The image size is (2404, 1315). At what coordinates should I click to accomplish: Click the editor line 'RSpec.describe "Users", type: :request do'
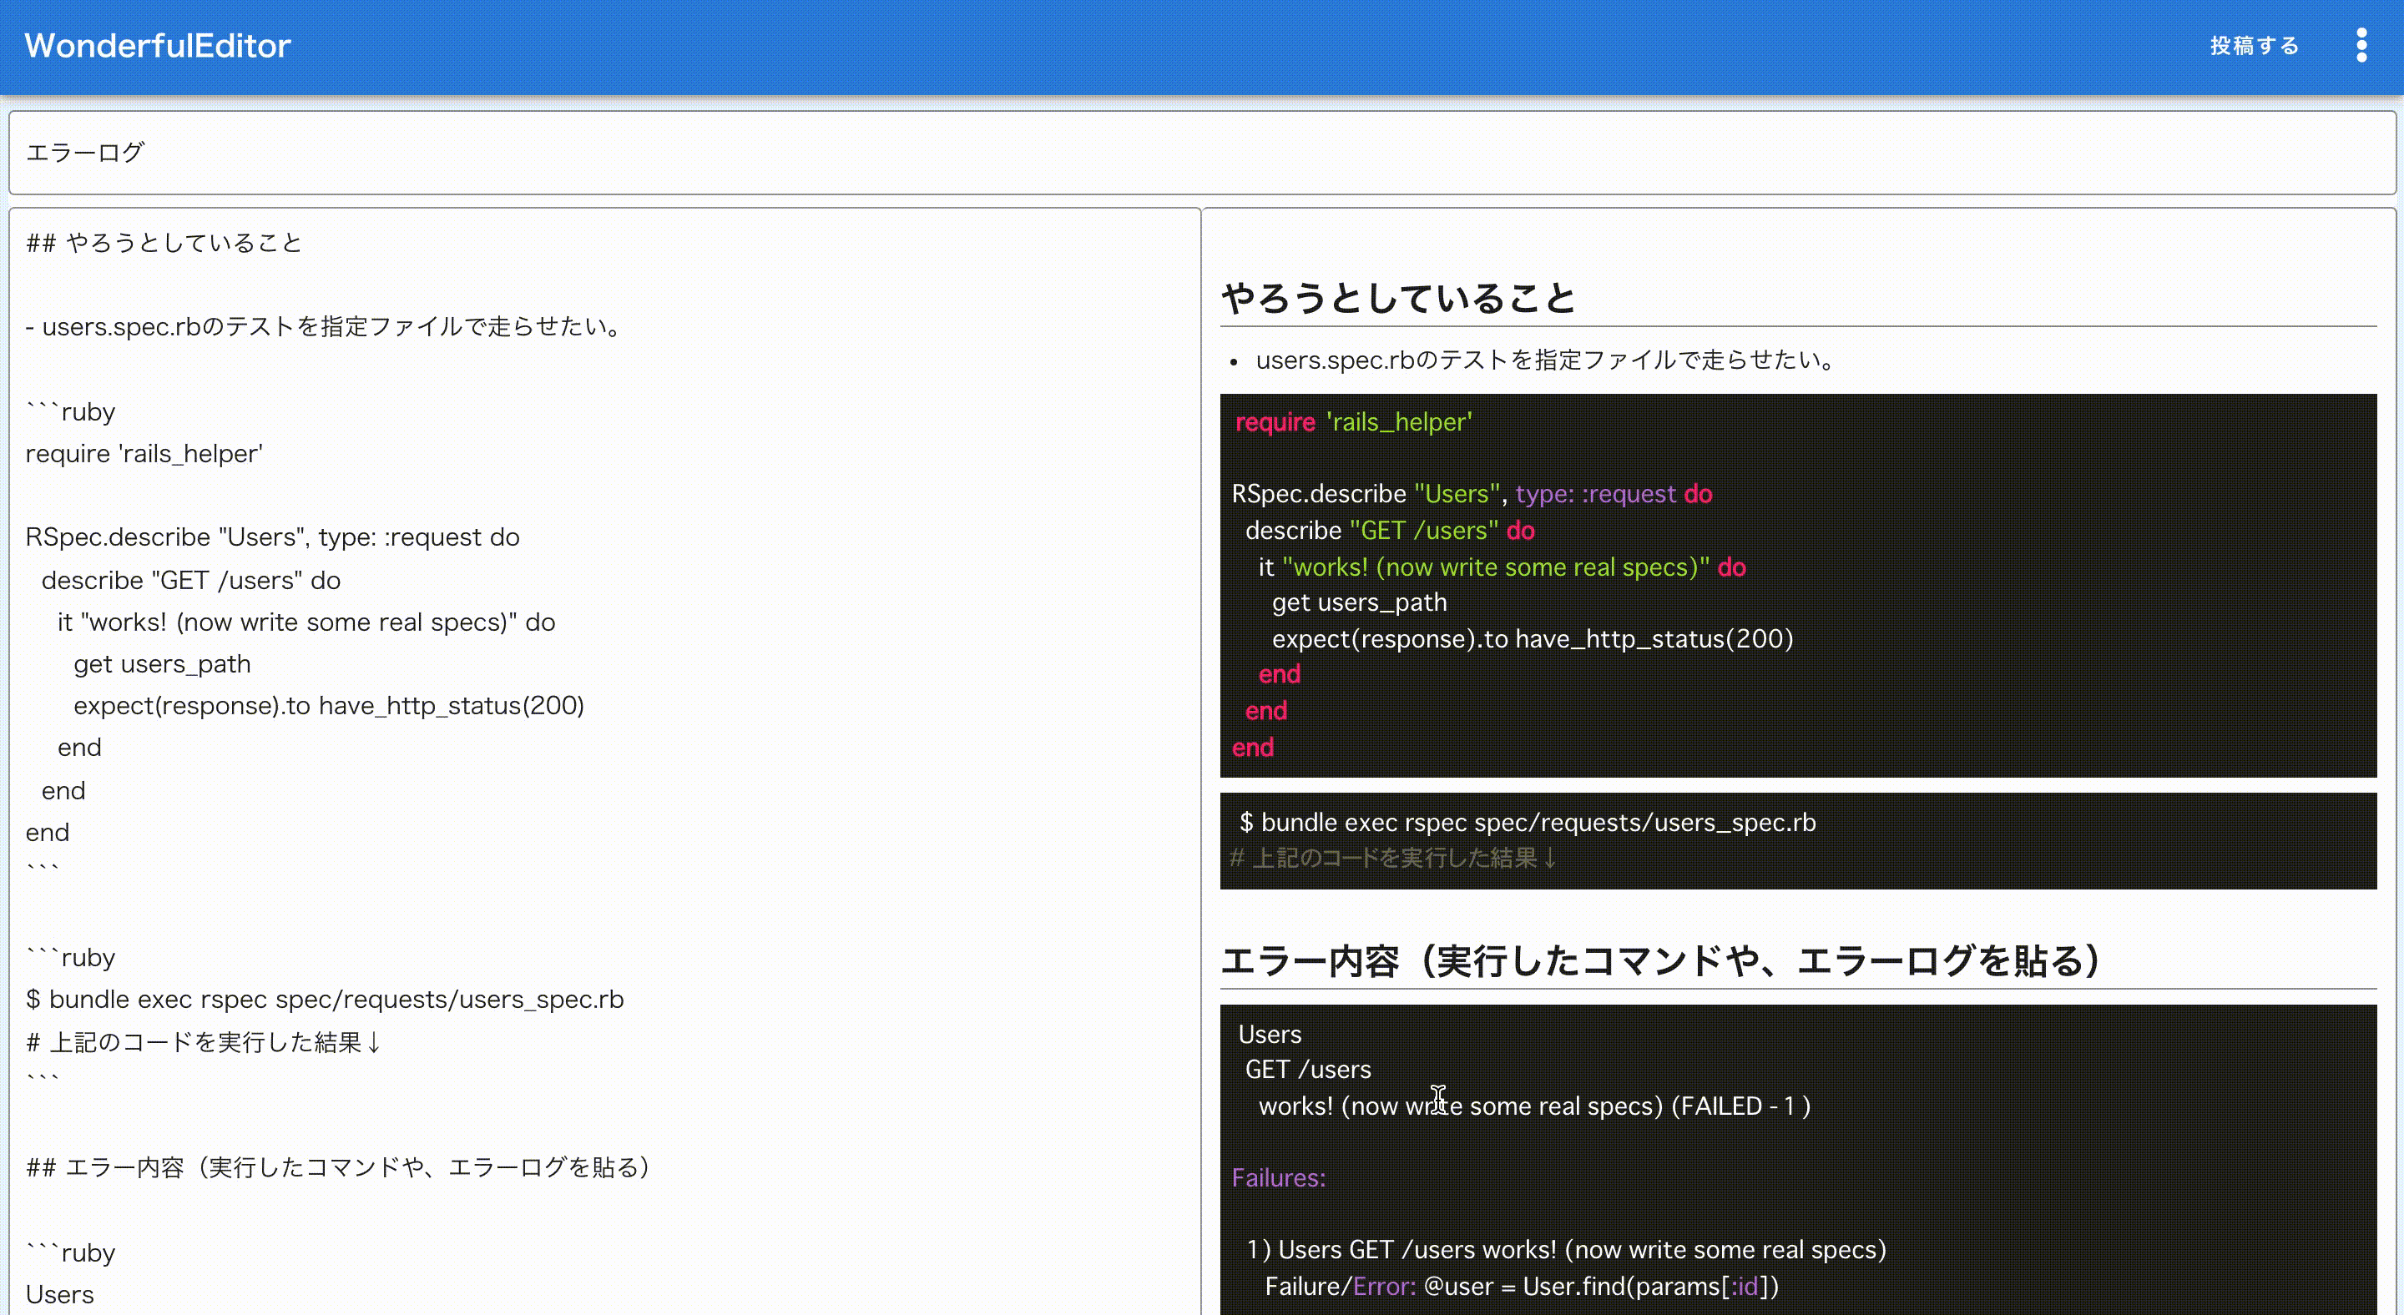pos(272,537)
